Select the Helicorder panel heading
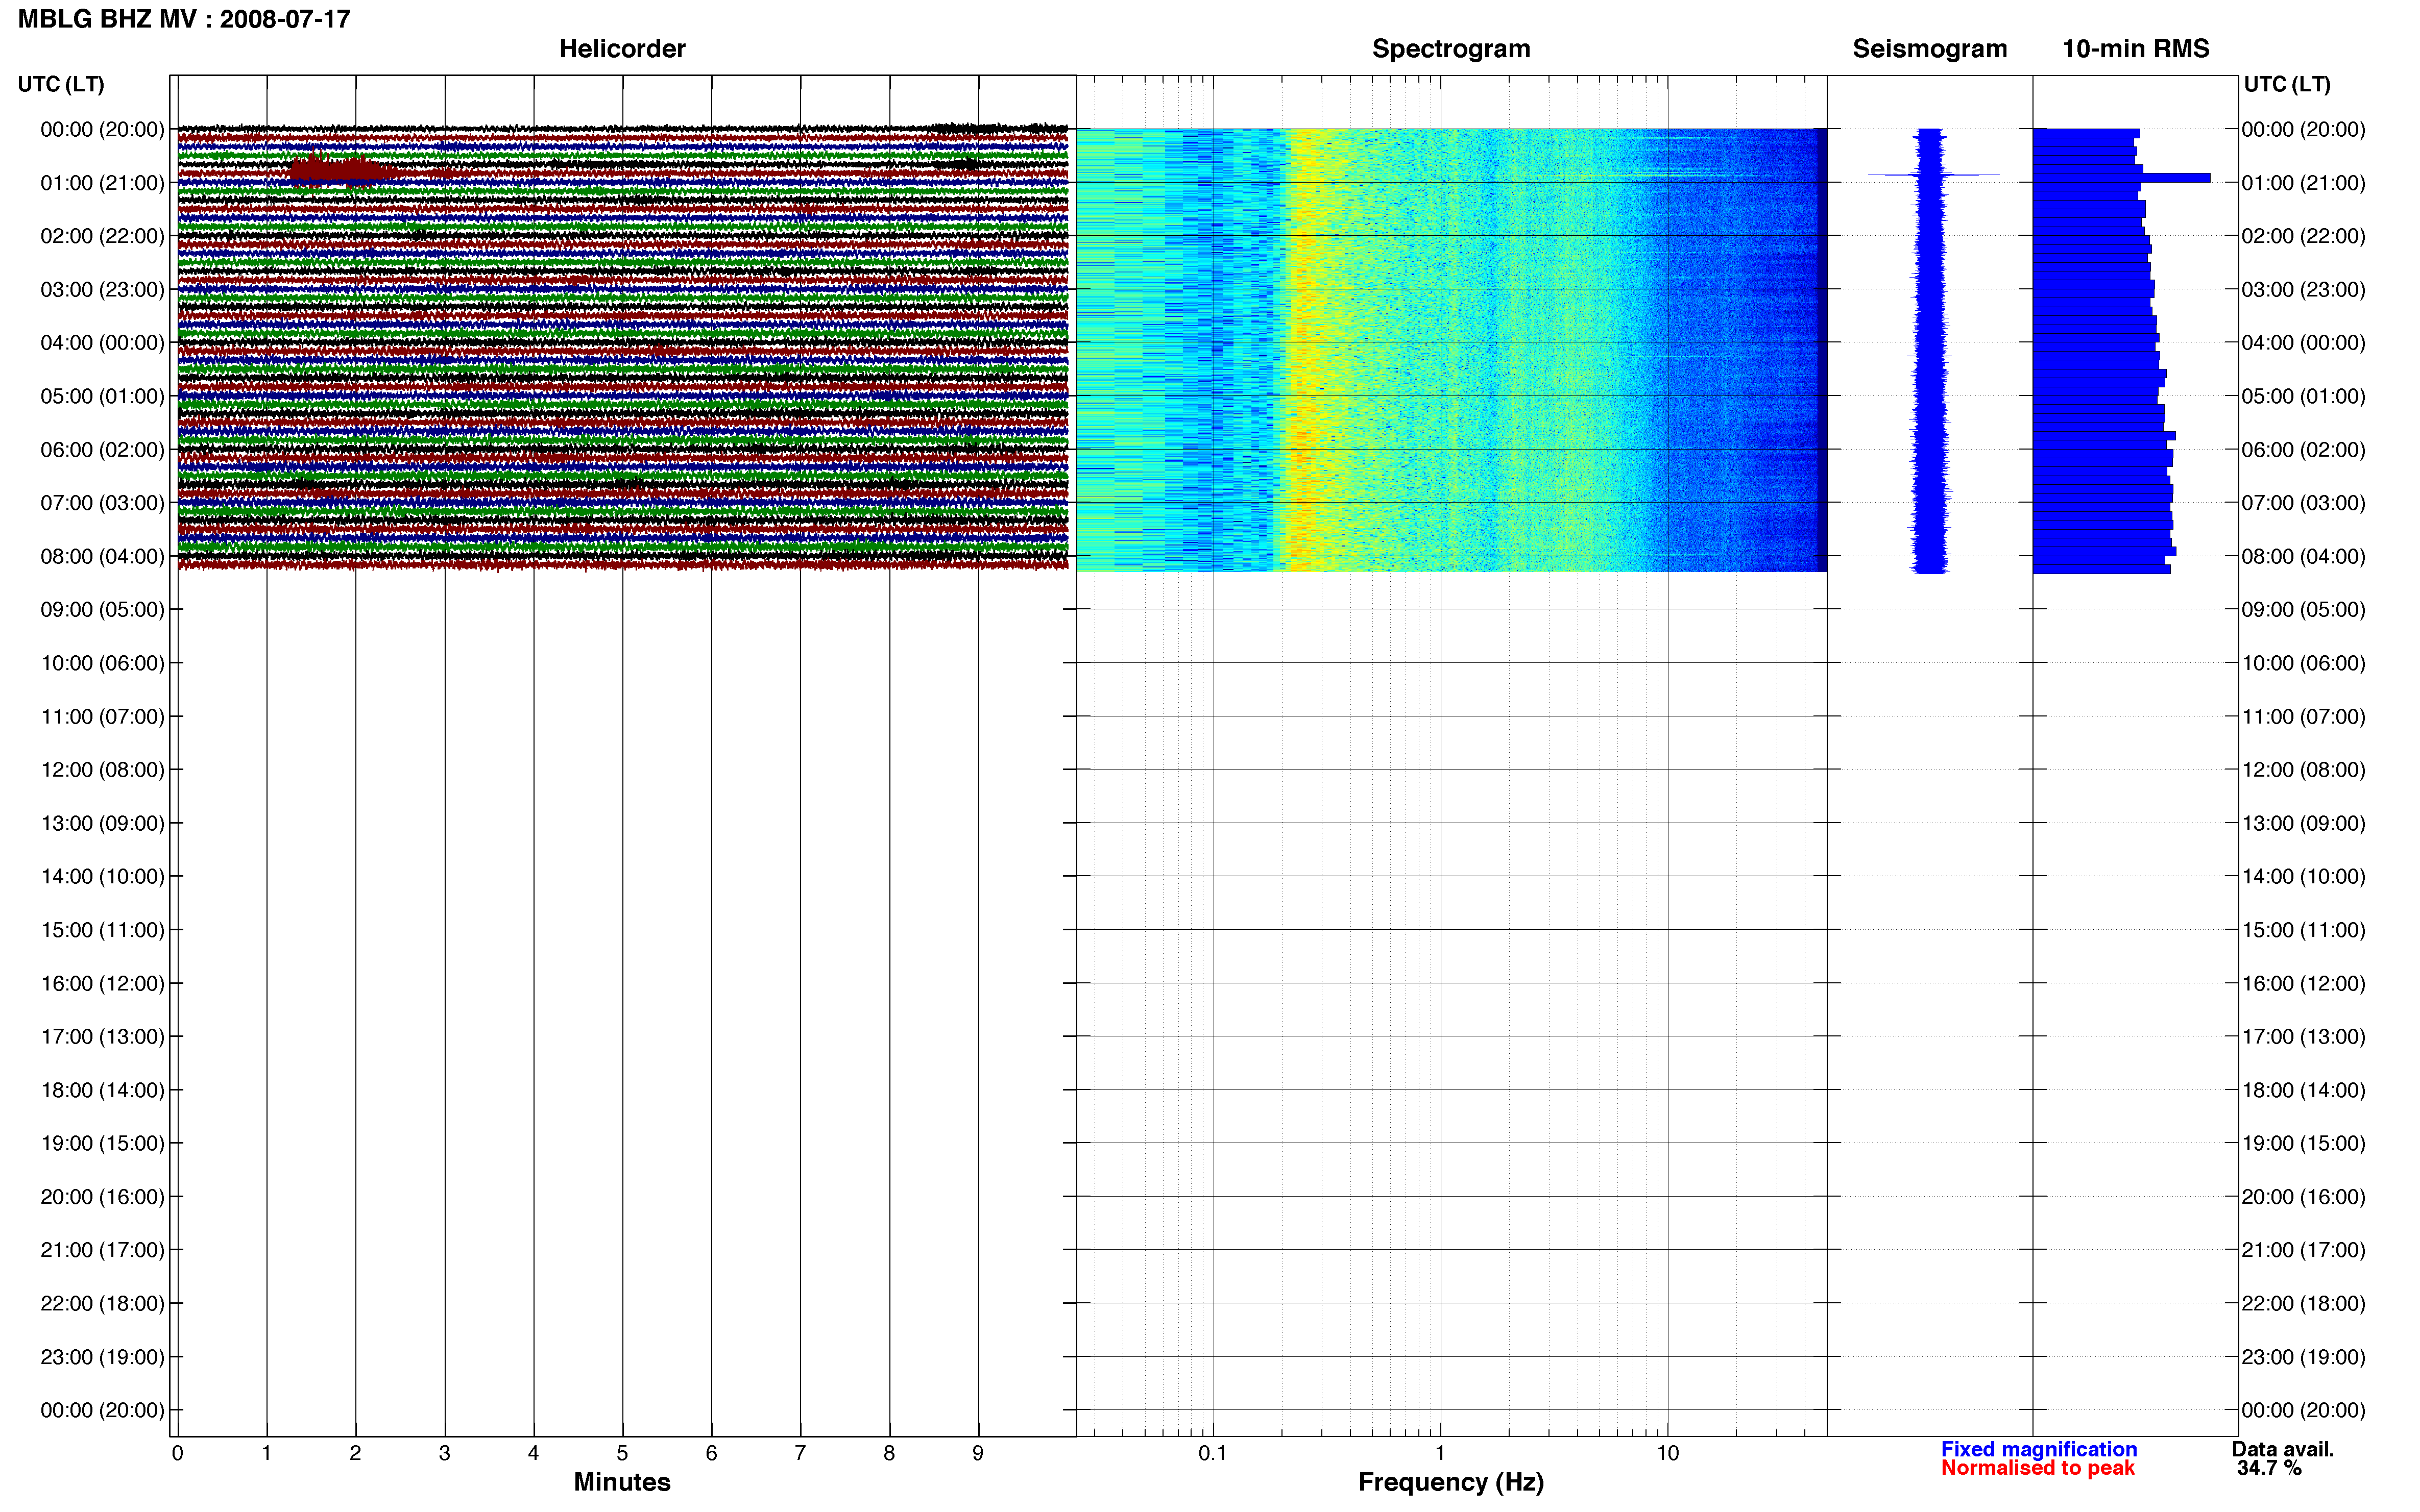This screenshot has height=1512, width=2420. point(621,49)
